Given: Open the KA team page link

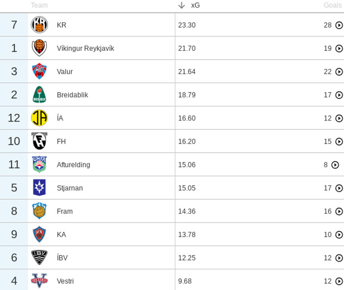Looking at the screenshot, I should [x=61, y=234].
